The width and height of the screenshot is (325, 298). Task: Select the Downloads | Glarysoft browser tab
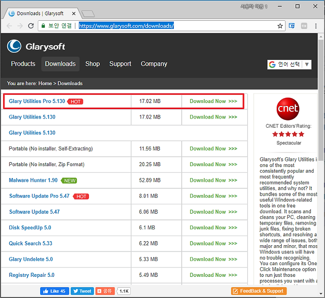point(42,14)
